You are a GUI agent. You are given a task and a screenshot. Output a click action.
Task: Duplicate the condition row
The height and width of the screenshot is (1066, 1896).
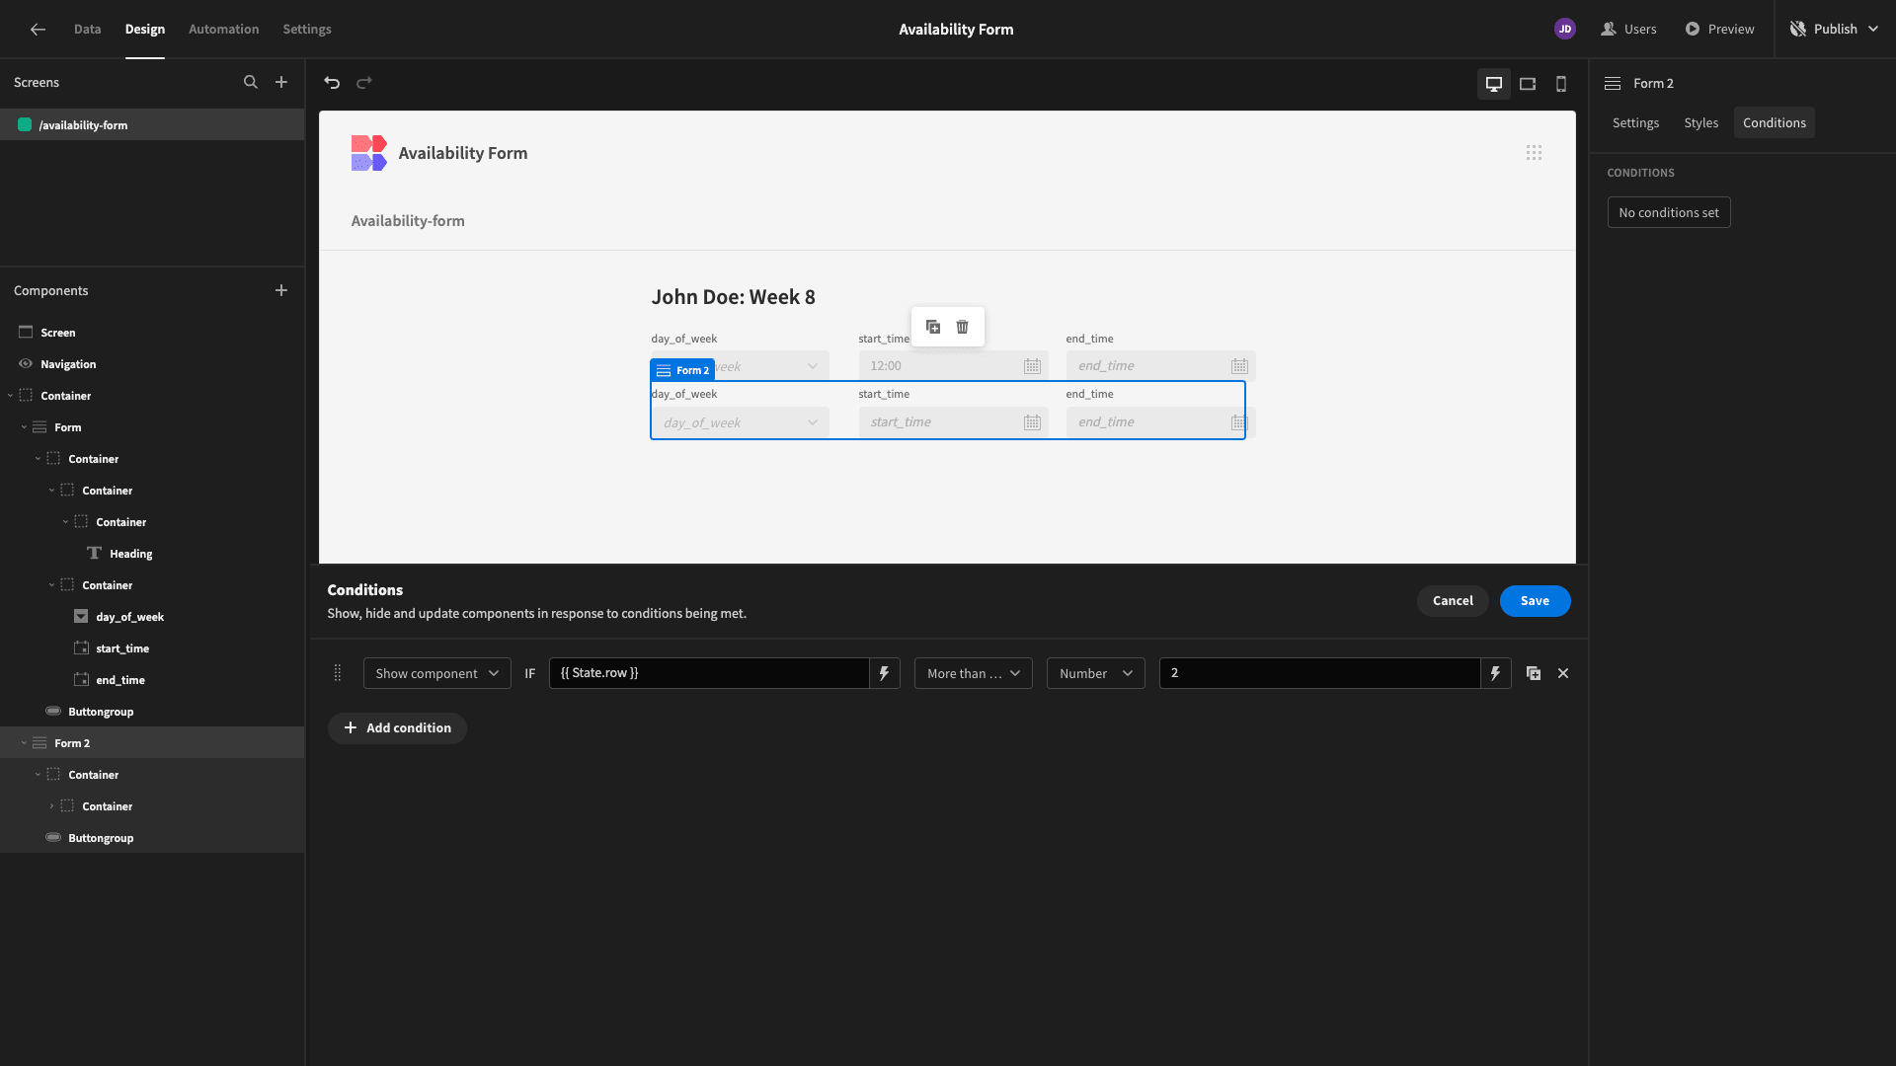coord(1534,673)
